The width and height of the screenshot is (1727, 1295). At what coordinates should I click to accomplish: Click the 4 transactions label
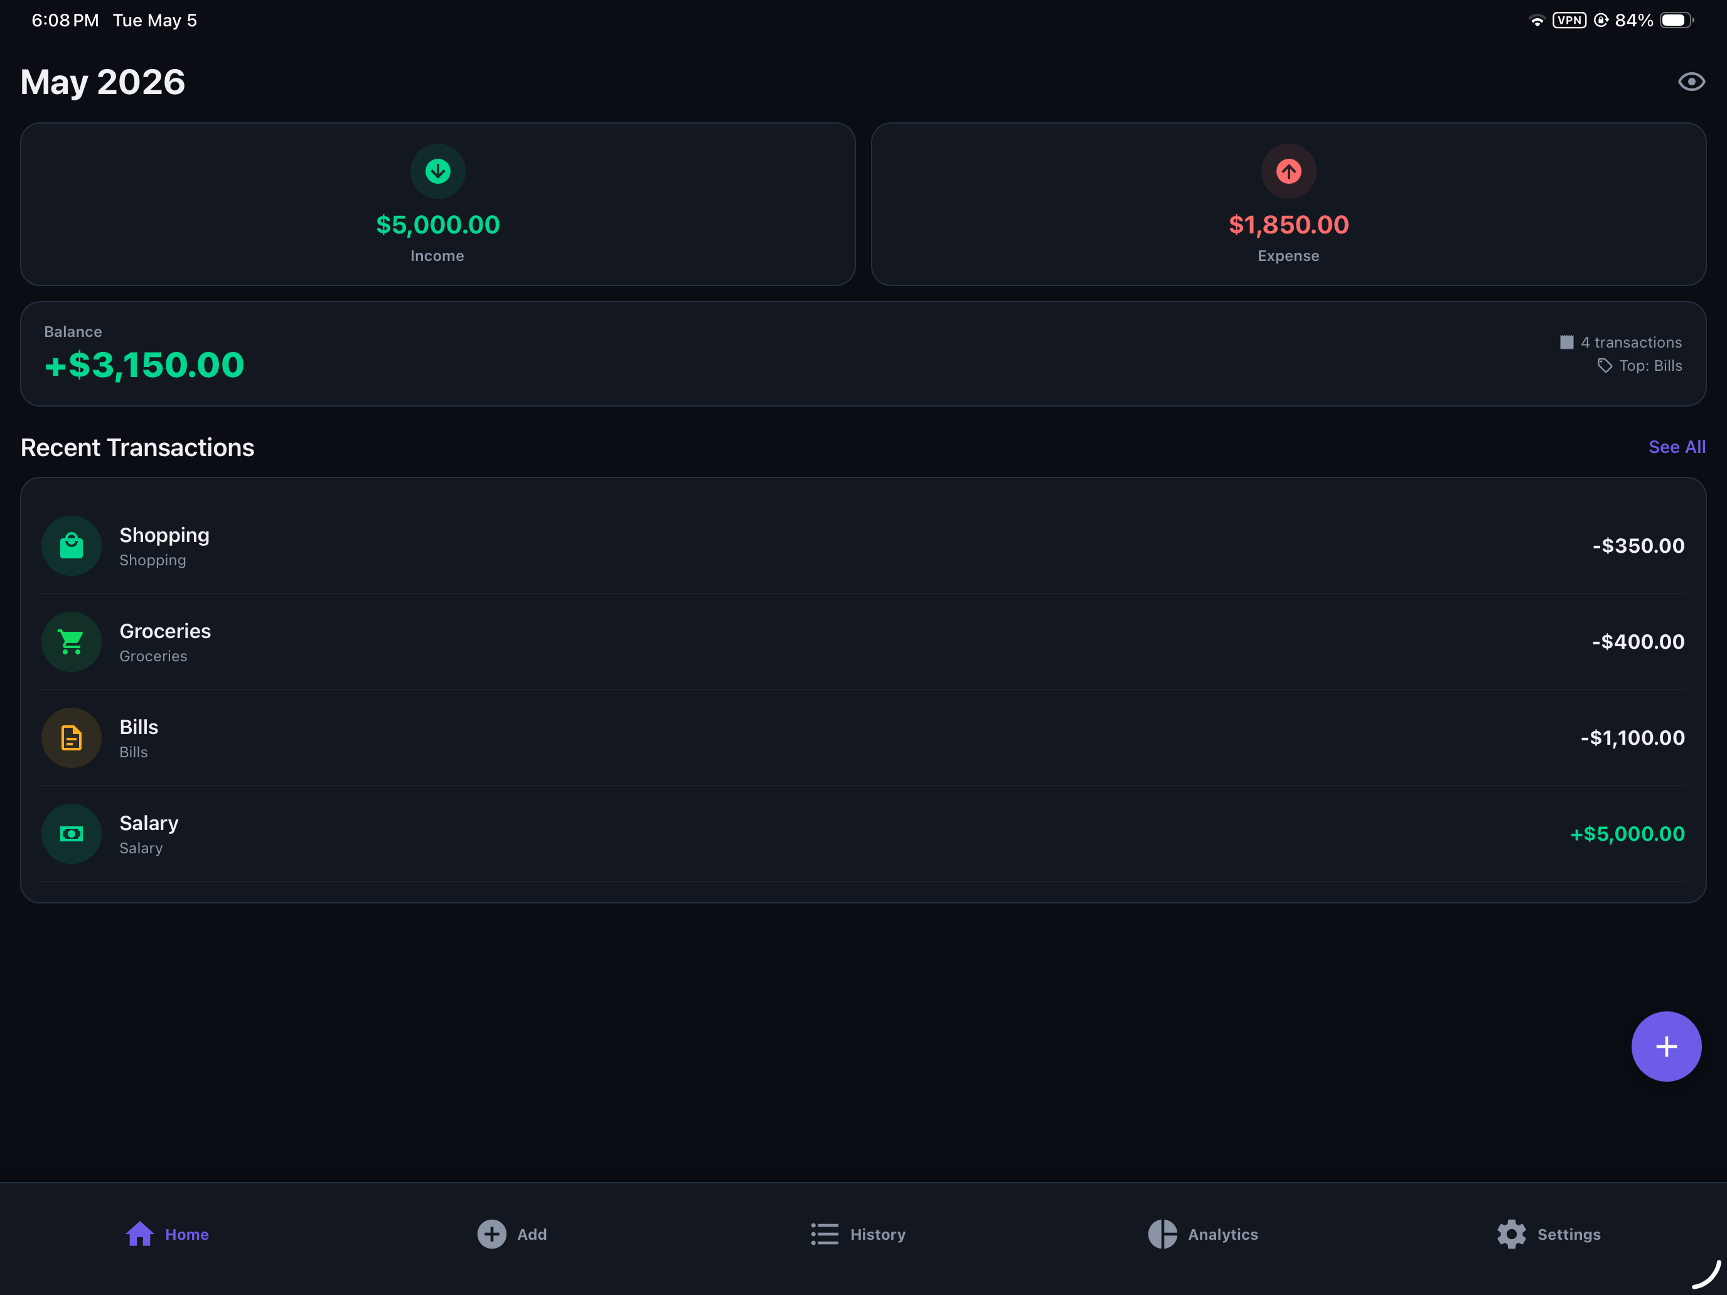[x=1631, y=342]
